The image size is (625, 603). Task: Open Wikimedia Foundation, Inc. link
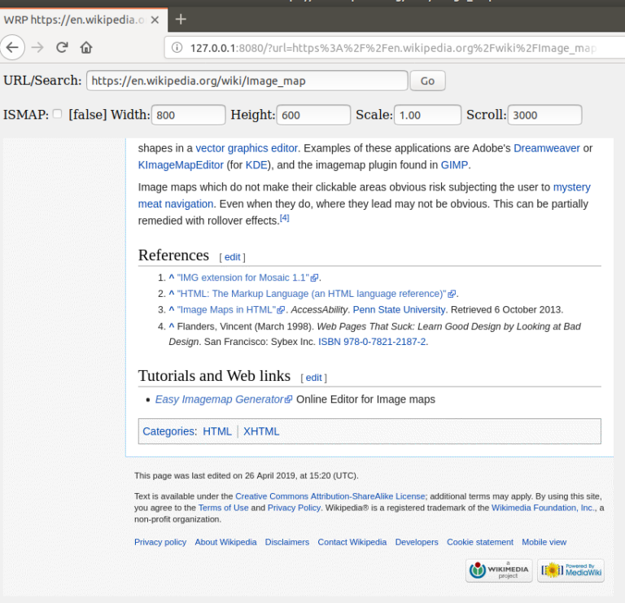tap(544, 508)
